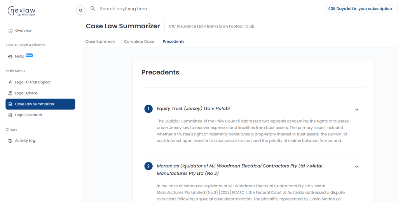The width and height of the screenshot is (398, 202).
Task: Click the Nexlaw logo
Action: point(22,11)
